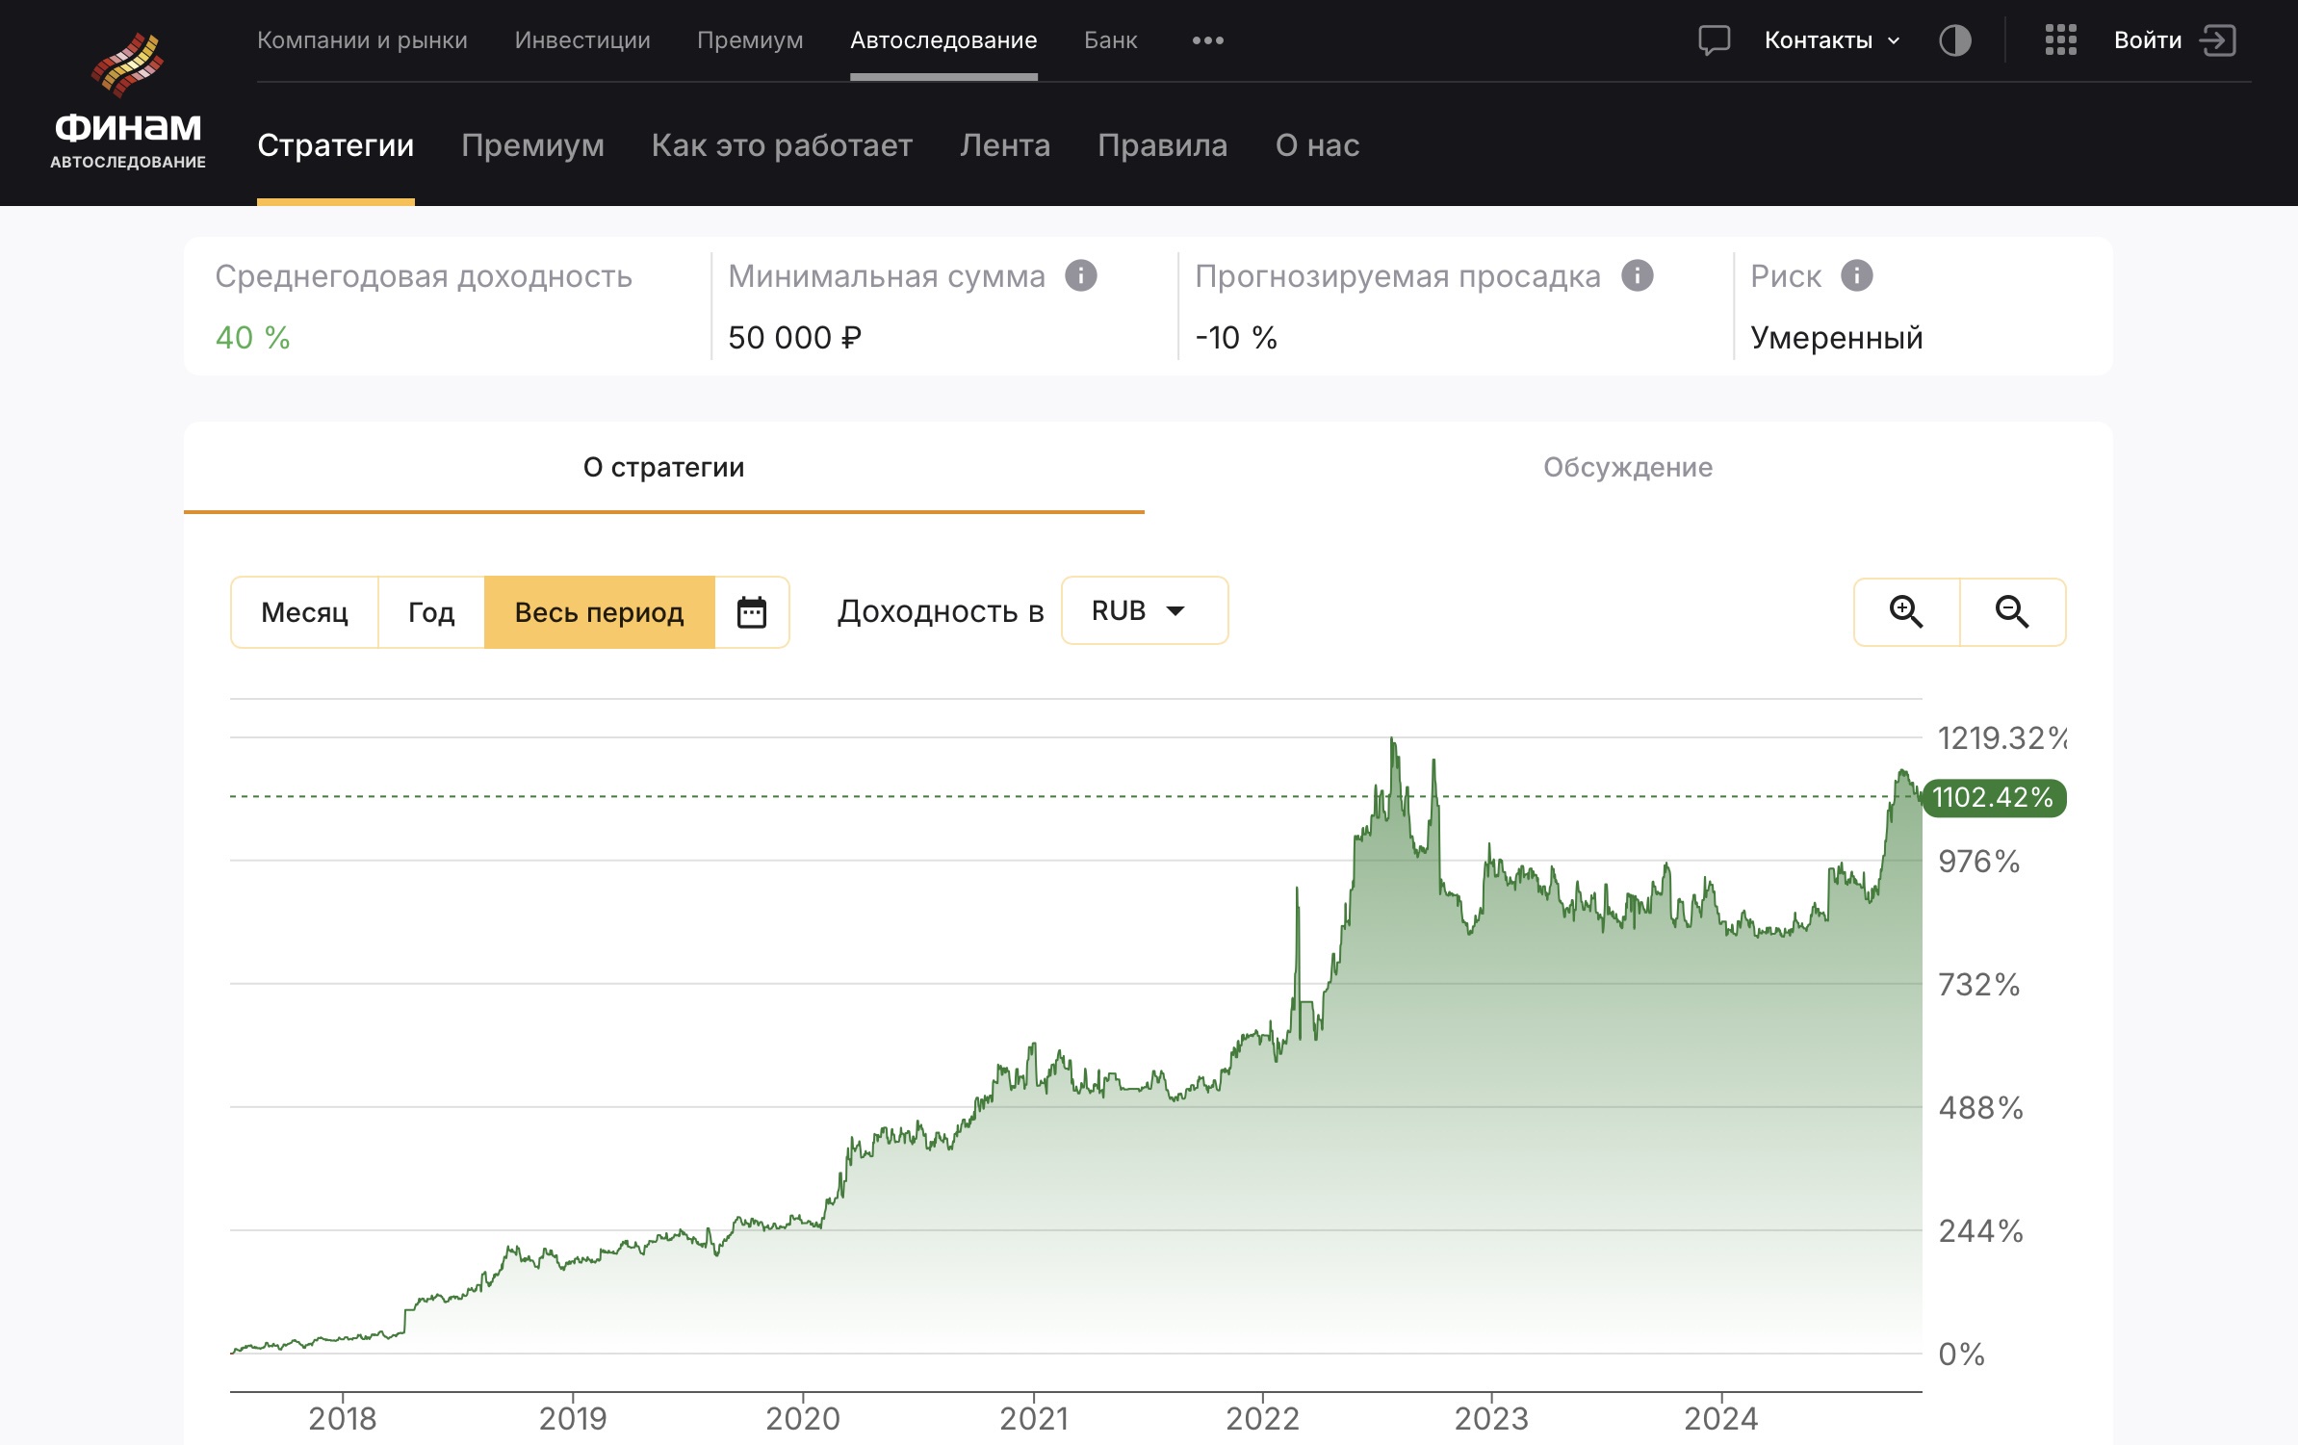Click the Войти login button
The height and width of the screenshot is (1445, 2298).
tap(2174, 40)
